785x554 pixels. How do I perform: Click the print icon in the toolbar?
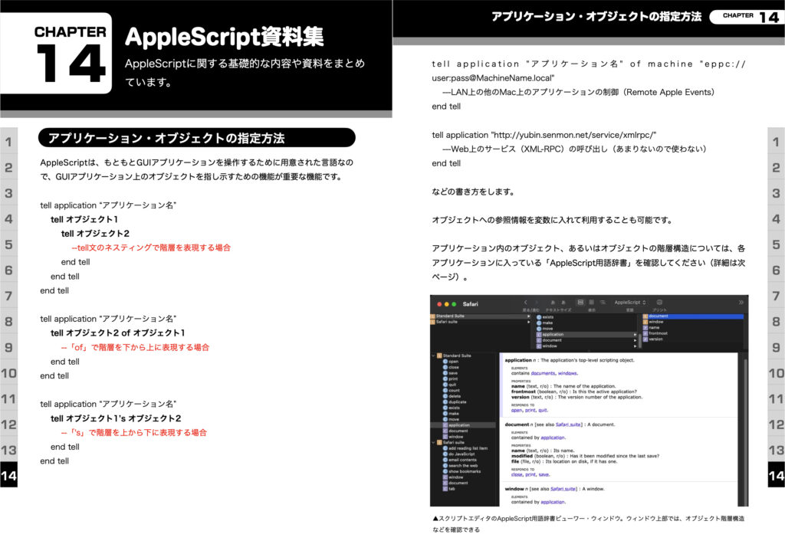click(659, 303)
